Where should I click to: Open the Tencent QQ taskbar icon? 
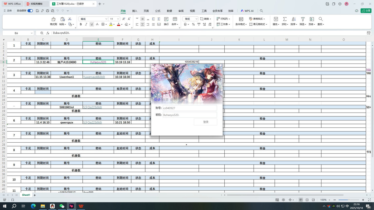[x=52, y=206]
